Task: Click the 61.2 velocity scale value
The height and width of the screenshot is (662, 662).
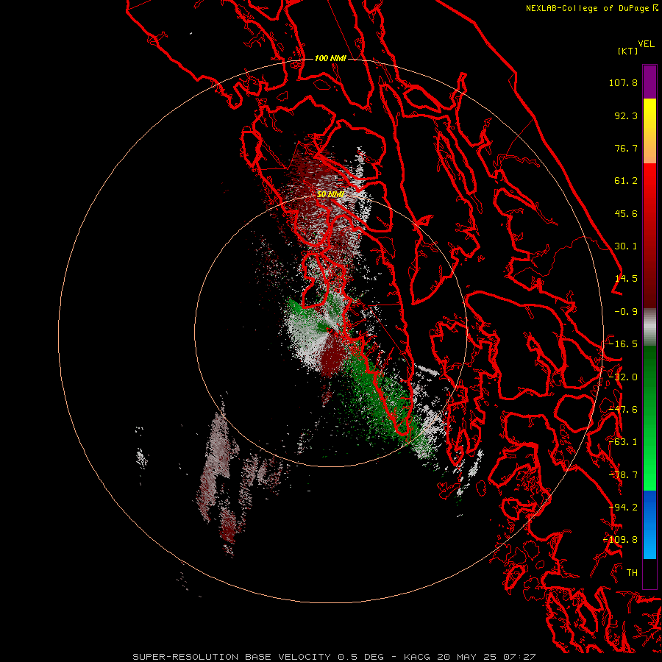Action: click(x=626, y=181)
